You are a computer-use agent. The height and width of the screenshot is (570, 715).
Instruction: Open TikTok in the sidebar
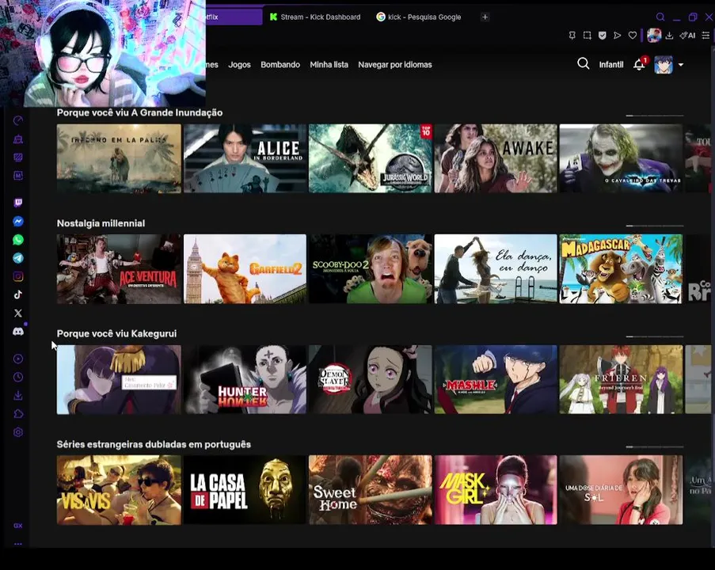[17, 294]
